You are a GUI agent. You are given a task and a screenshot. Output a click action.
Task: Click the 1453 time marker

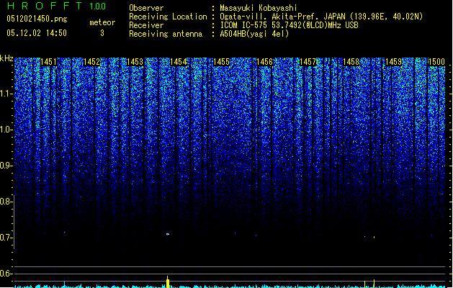click(x=135, y=62)
